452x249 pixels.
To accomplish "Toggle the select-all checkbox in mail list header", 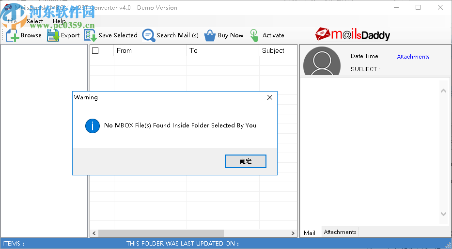I will pos(95,51).
